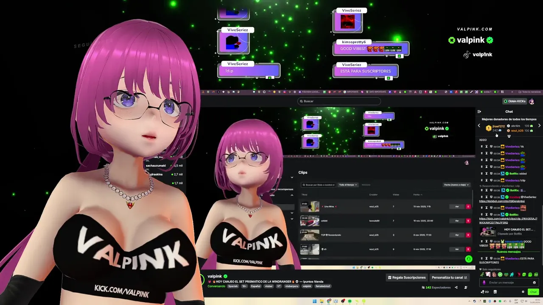Select the 'femaledota2' tag
Screen dimensions: 543x305
323,286
